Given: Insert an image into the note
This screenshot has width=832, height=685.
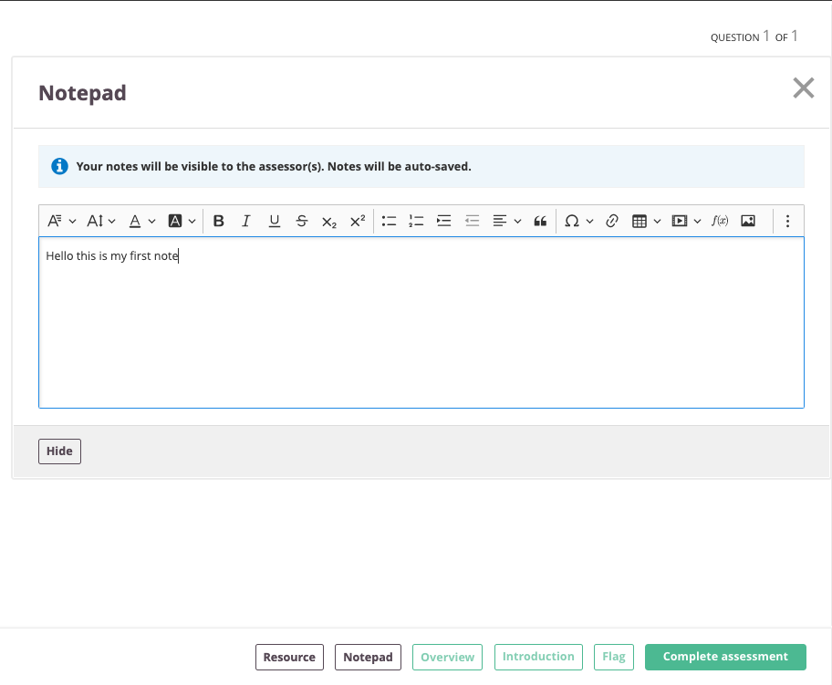Looking at the screenshot, I should (748, 221).
